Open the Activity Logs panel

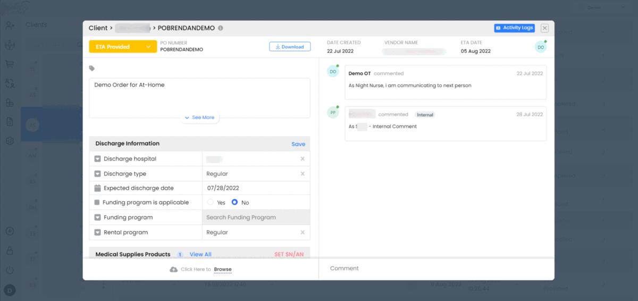point(514,28)
